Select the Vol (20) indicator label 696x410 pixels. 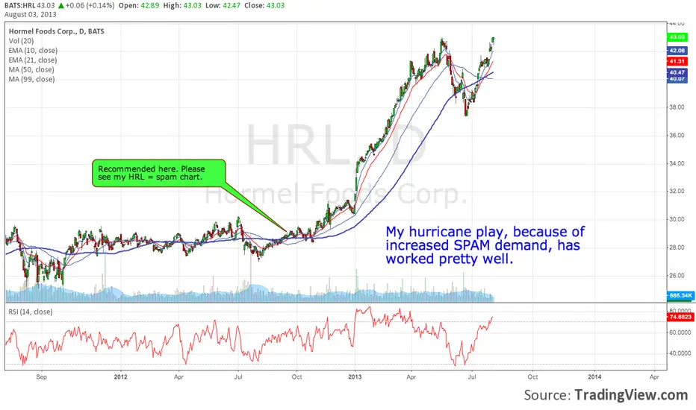click(22, 41)
